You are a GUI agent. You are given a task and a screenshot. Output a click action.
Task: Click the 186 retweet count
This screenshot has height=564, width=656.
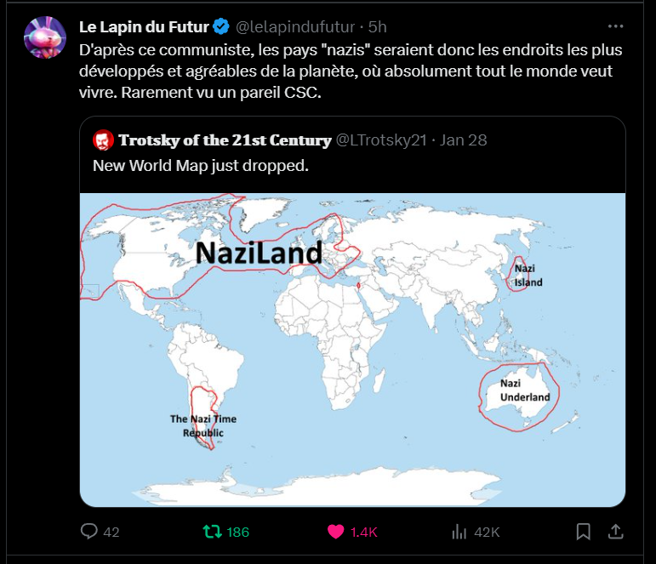[237, 532]
